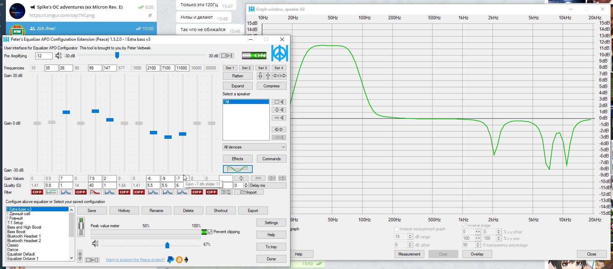This screenshot has height=269, width=613.
Task: Mute volume with lower speaker icon
Action: click(95, 244)
